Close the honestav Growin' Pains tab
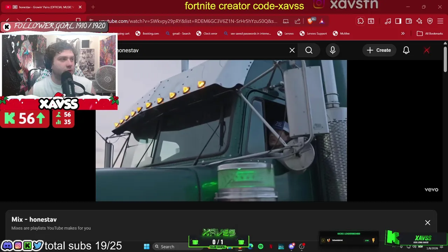This screenshot has height=252, width=448. [80, 7]
